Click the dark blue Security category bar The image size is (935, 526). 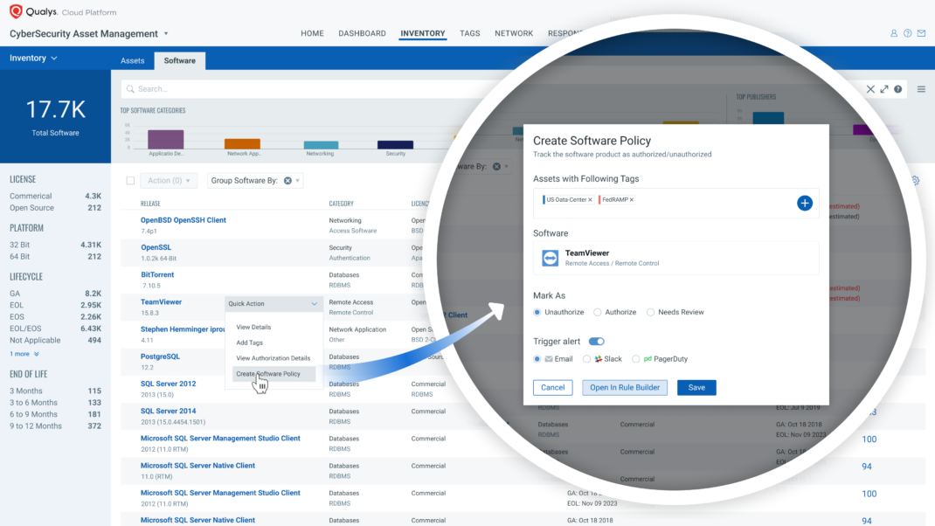395,144
